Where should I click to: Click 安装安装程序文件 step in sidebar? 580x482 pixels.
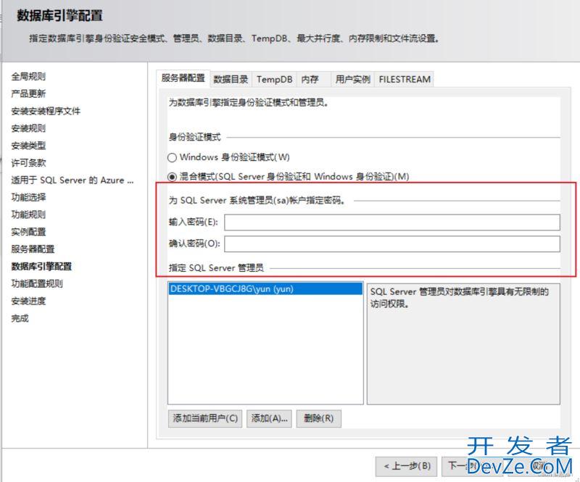pos(46,111)
